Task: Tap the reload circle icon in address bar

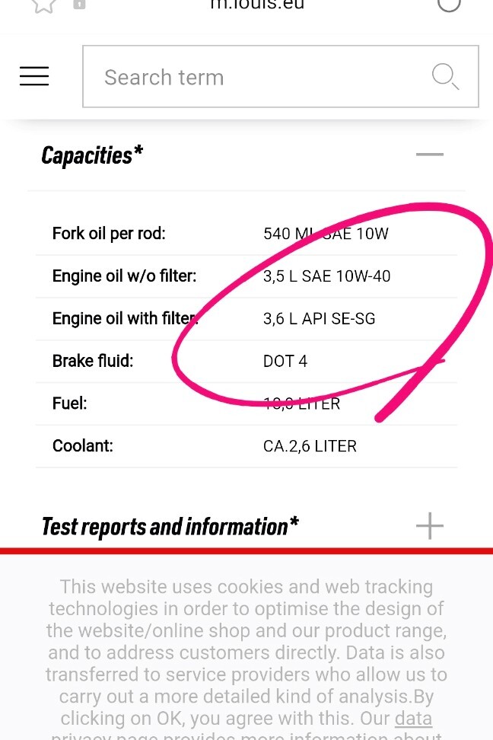Action: [449, 4]
